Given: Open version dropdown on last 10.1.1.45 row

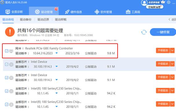Looking at the screenshot, I should [57, 106].
